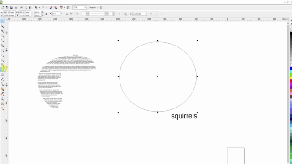Select the highlighted Text tool

click(3, 69)
